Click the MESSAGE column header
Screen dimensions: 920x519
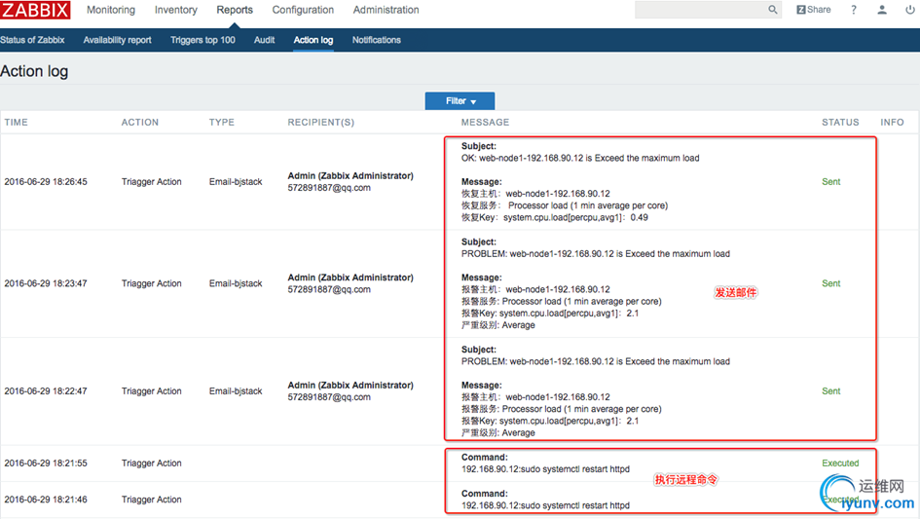(x=485, y=122)
